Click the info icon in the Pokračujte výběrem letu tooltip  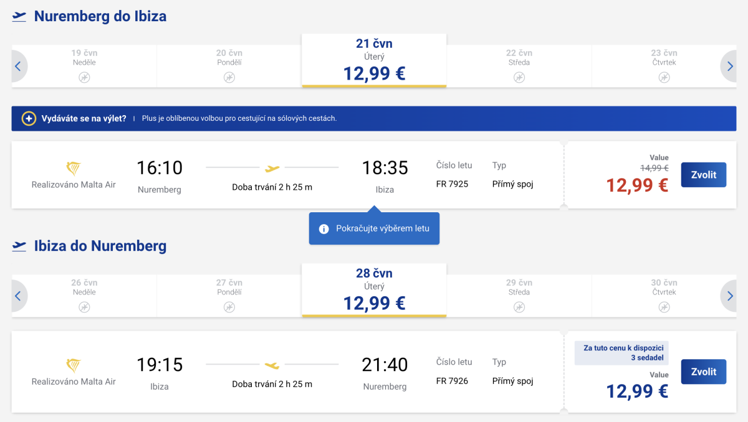(x=324, y=229)
